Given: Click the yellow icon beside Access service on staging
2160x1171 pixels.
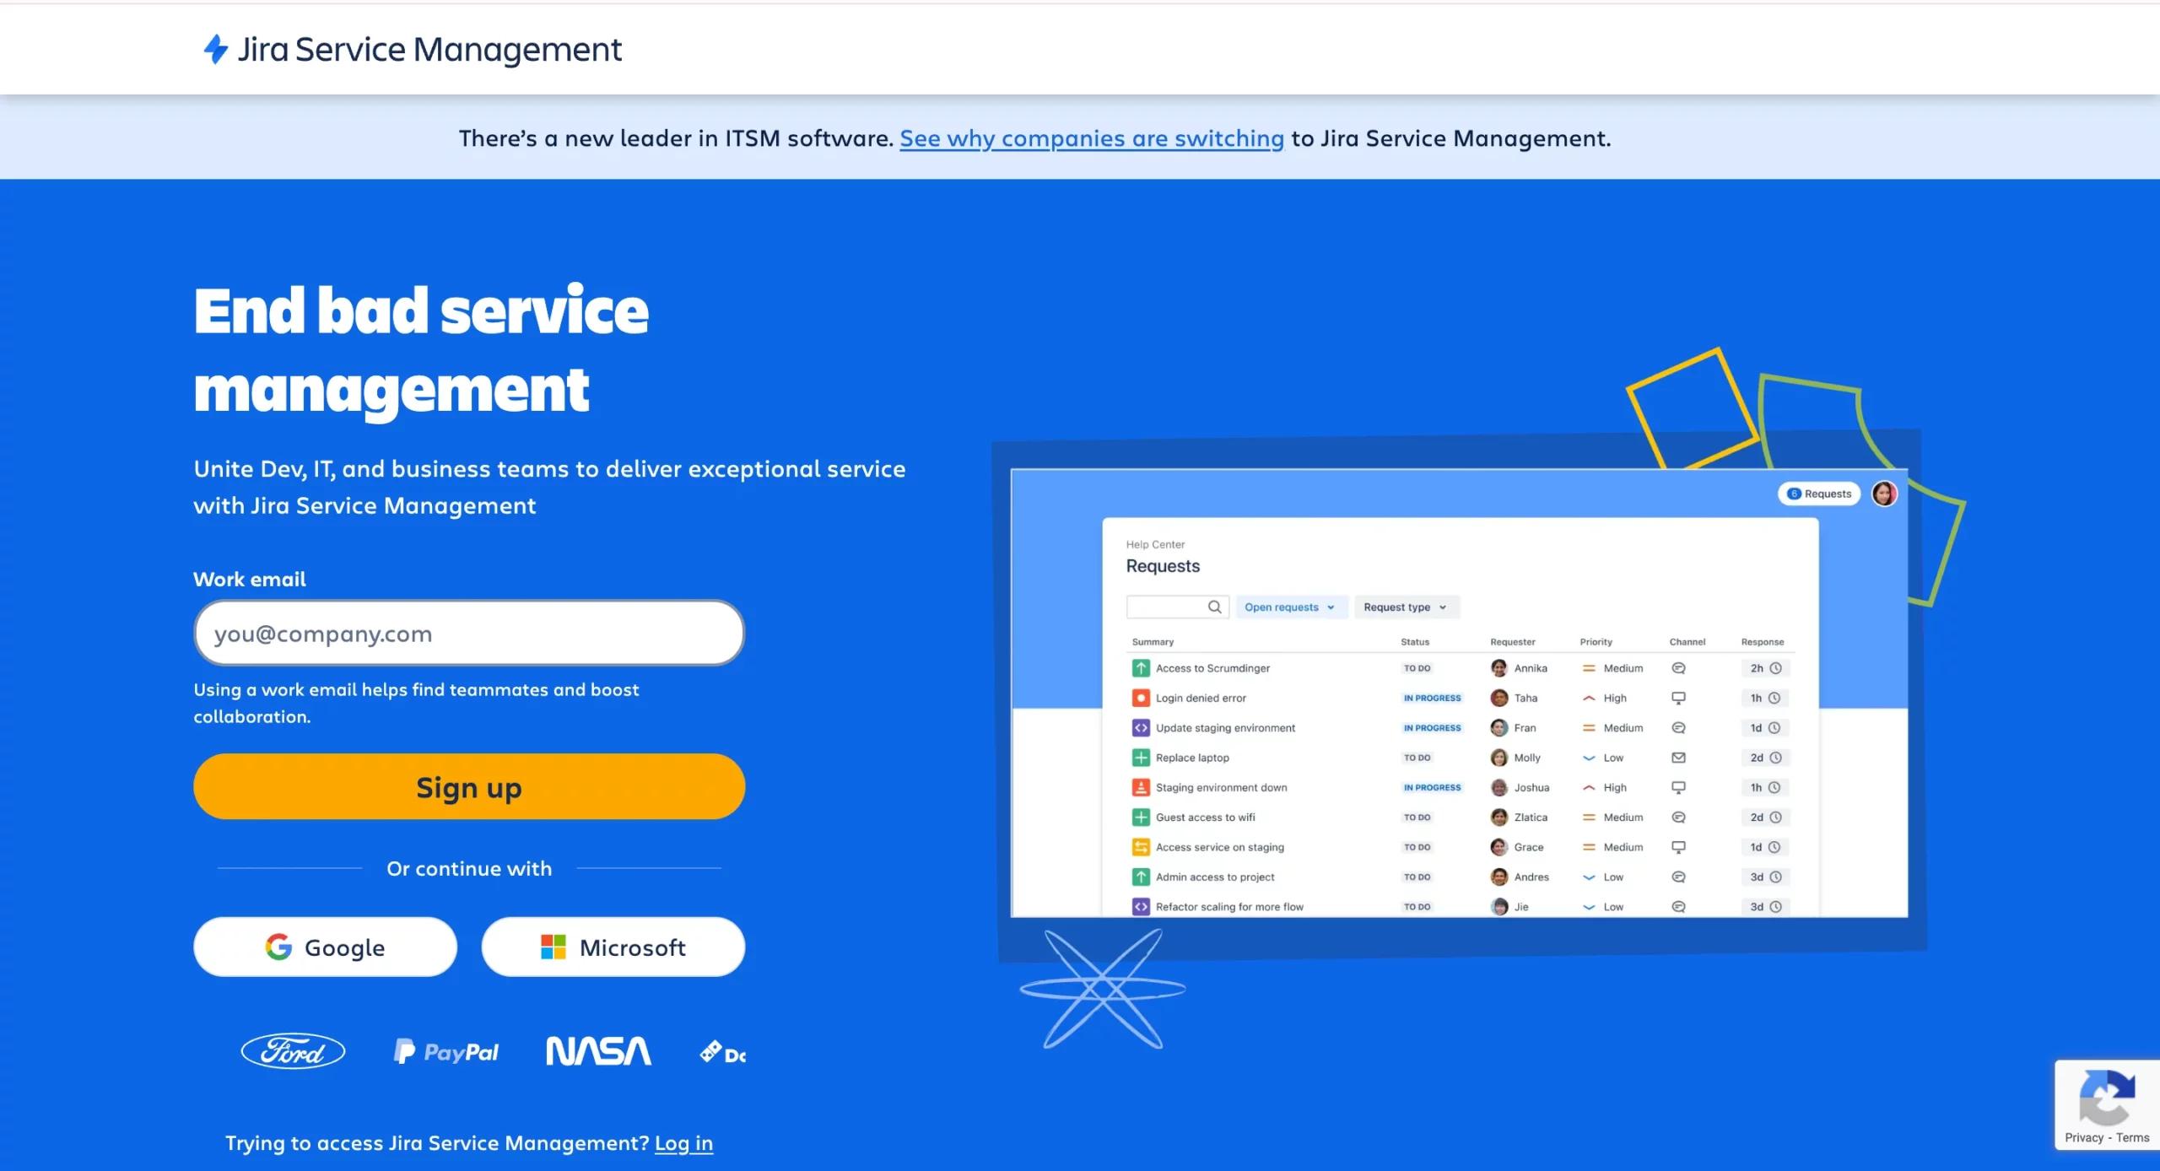Looking at the screenshot, I should coord(1141,847).
